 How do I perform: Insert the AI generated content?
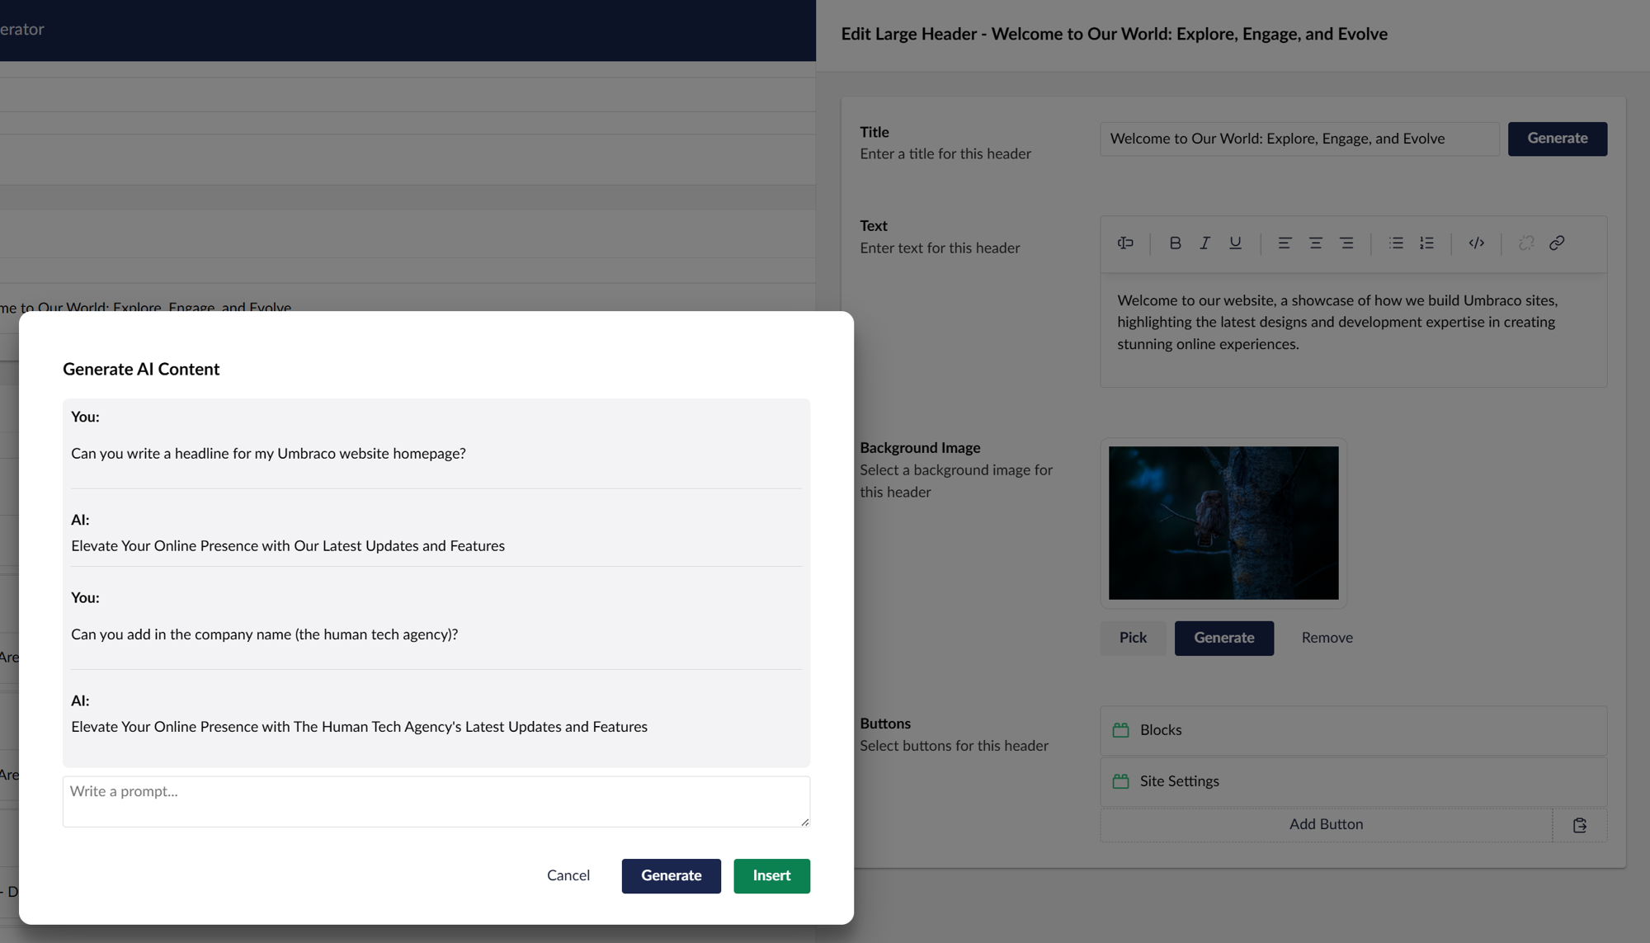pyautogui.click(x=771, y=876)
